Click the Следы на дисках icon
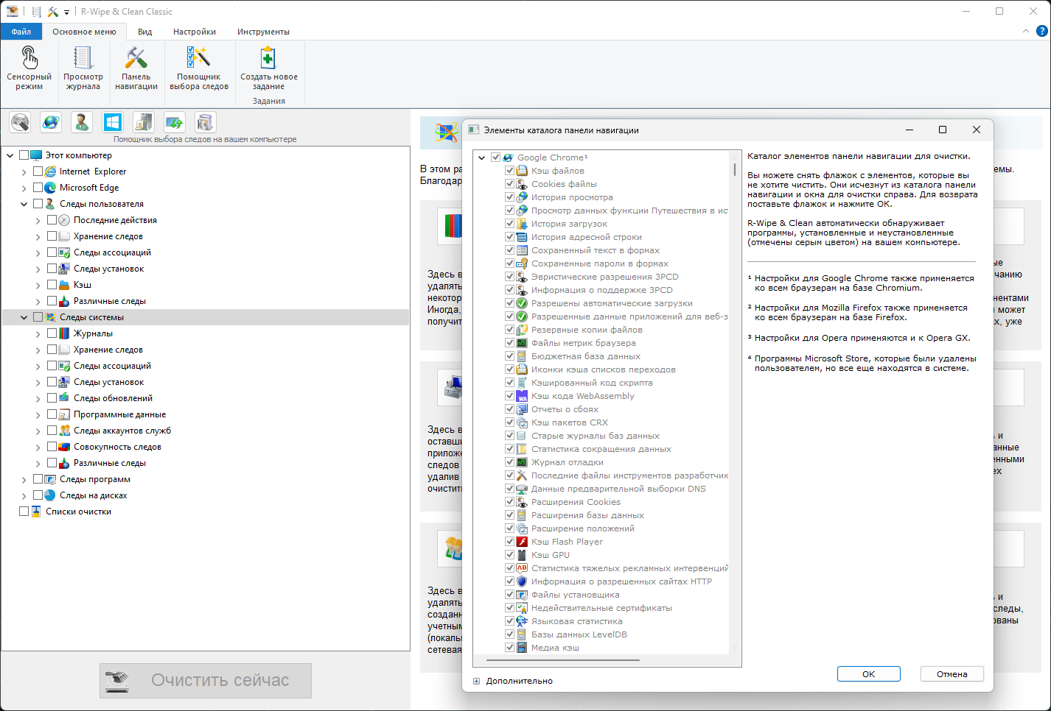1051x711 pixels. 50,495
